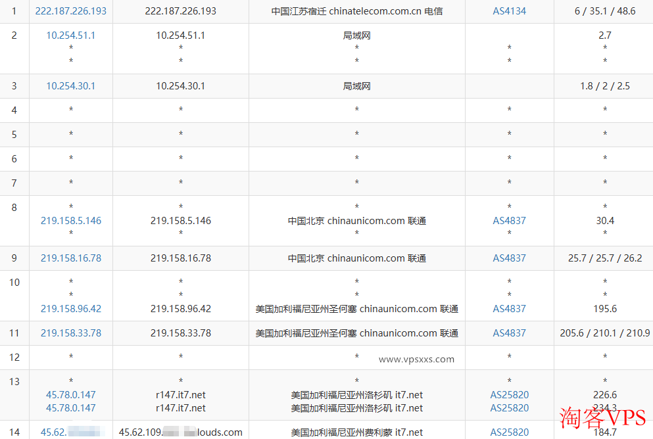This screenshot has height=439, width=653.
Task: Open IP link 219.158.16.78
Action: [71, 258]
